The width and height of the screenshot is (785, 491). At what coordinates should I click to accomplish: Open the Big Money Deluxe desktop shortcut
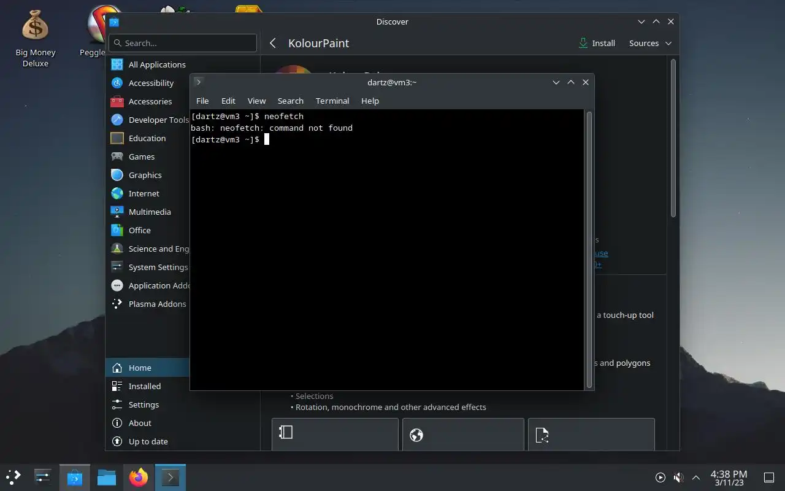pos(35,39)
